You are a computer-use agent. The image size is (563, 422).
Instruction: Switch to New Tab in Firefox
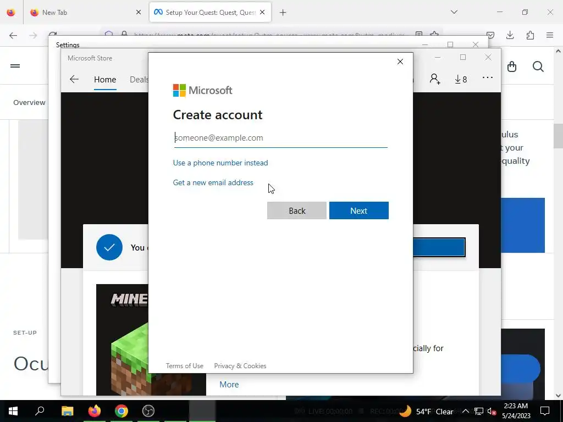[x=85, y=12]
